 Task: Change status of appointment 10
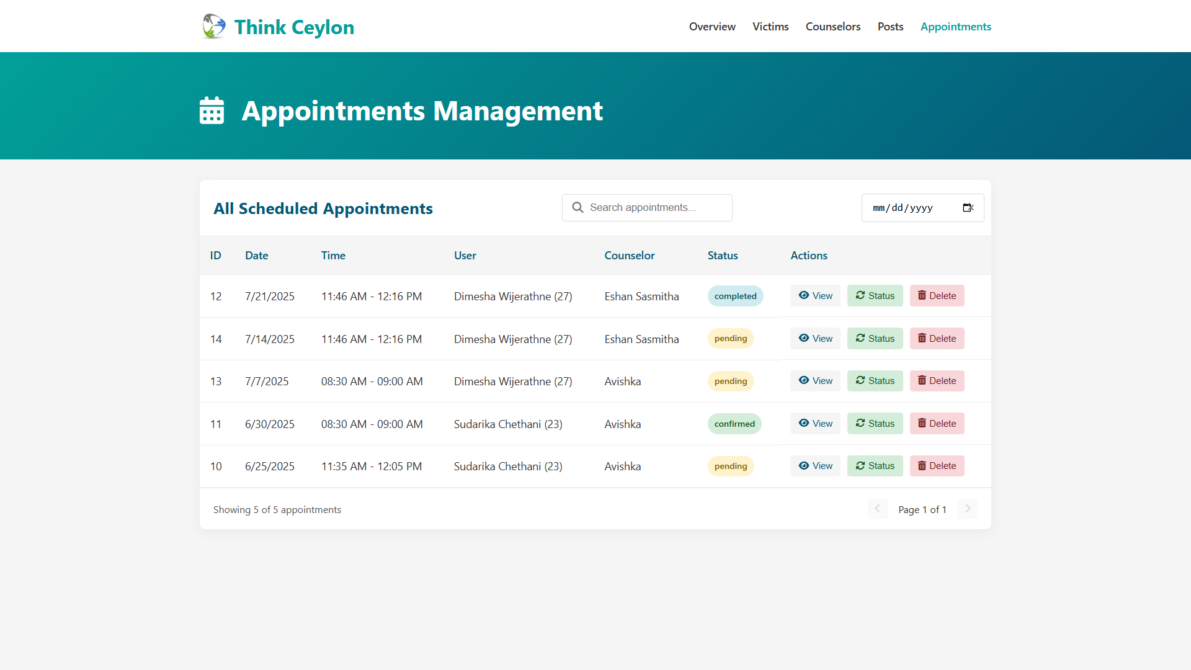coord(875,466)
